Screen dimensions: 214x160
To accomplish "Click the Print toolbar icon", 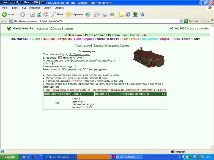I will (105, 15).
